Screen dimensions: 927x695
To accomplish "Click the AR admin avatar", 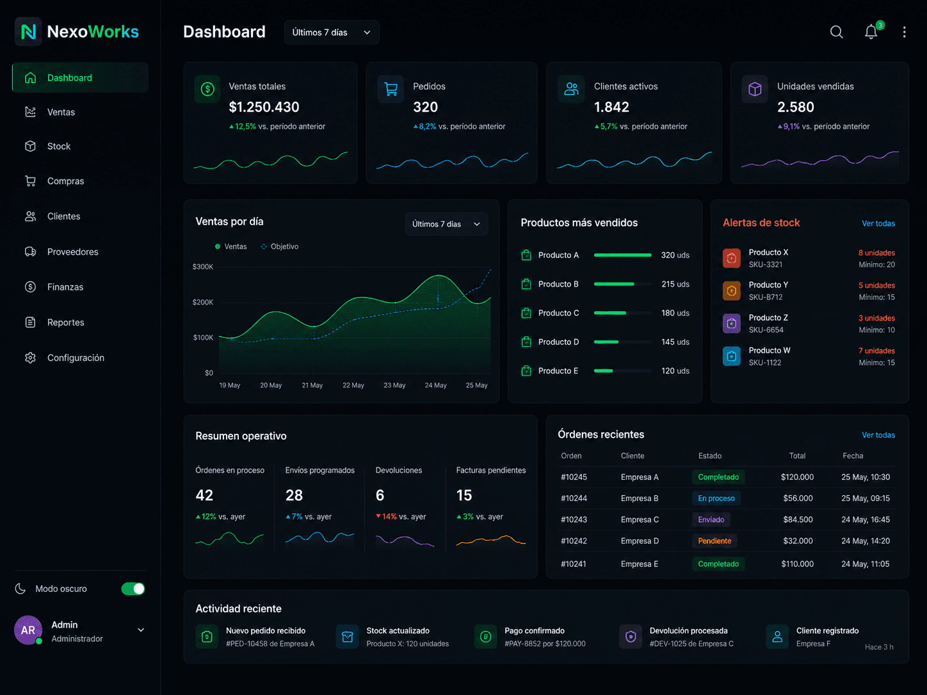I will coord(28,630).
